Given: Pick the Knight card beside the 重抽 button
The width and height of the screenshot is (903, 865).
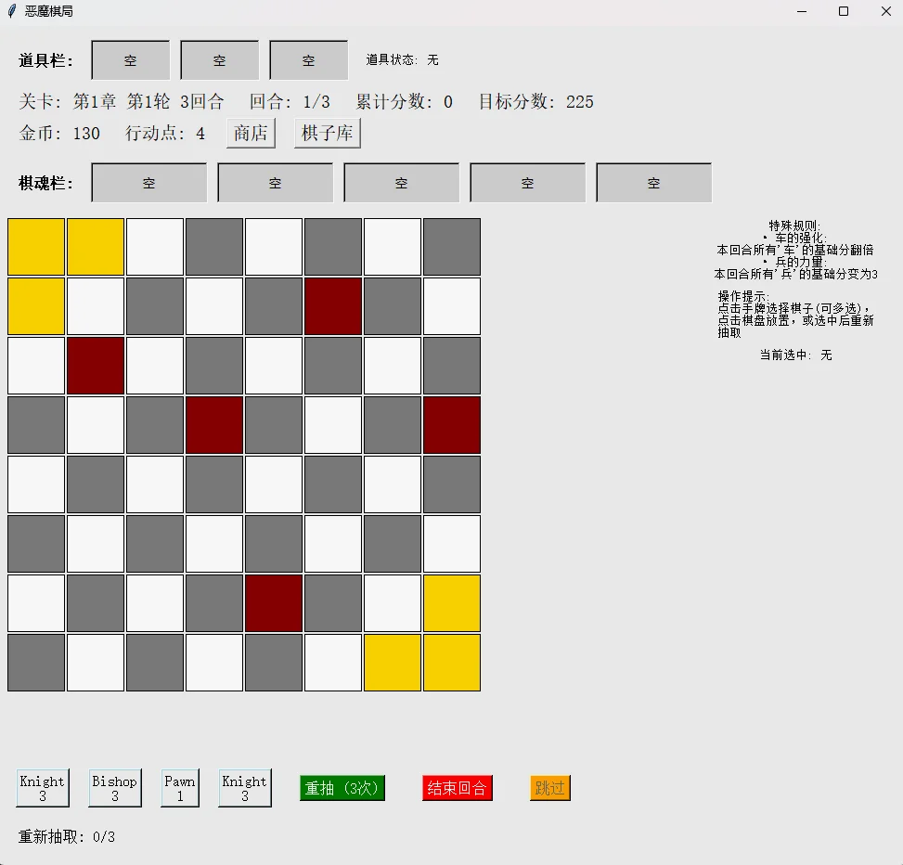Looking at the screenshot, I should click(245, 788).
